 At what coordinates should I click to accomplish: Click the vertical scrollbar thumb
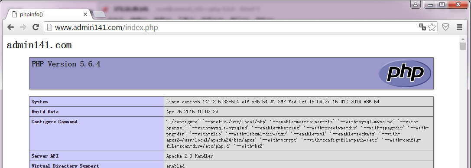tap(463, 46)
